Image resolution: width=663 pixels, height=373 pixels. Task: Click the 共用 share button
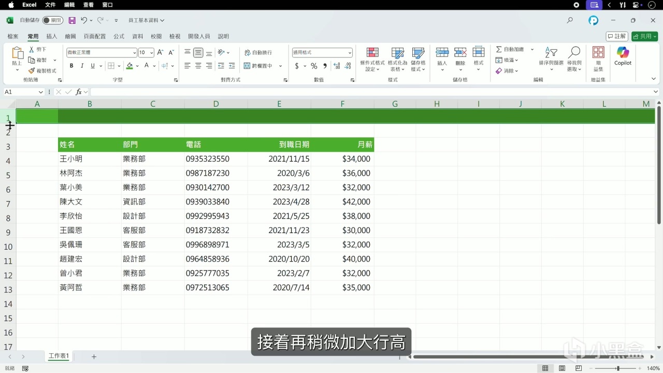coord(644,36)
